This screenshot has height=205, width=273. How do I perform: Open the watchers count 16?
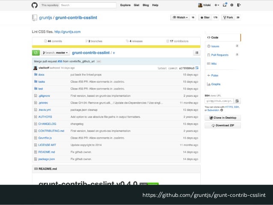coord(193,18)
